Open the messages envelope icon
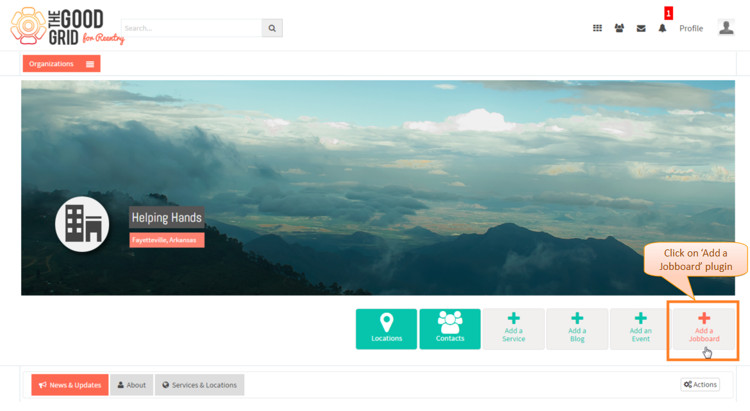Image resolution: width=750 pixels, height=411 pixels. [641, 29]
